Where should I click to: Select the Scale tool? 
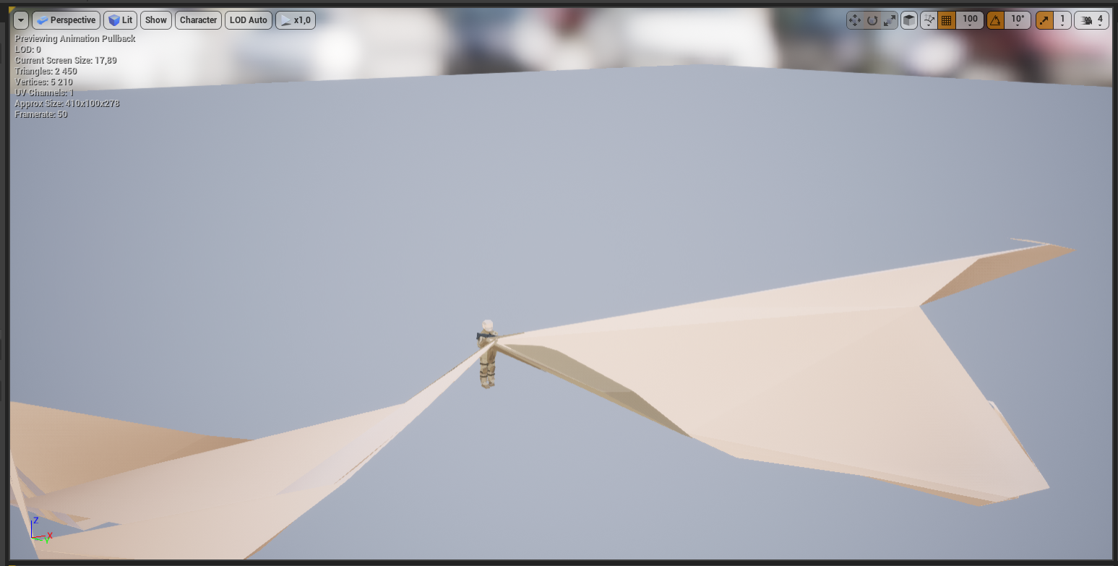pyautogui.click(x=889, y=20)
